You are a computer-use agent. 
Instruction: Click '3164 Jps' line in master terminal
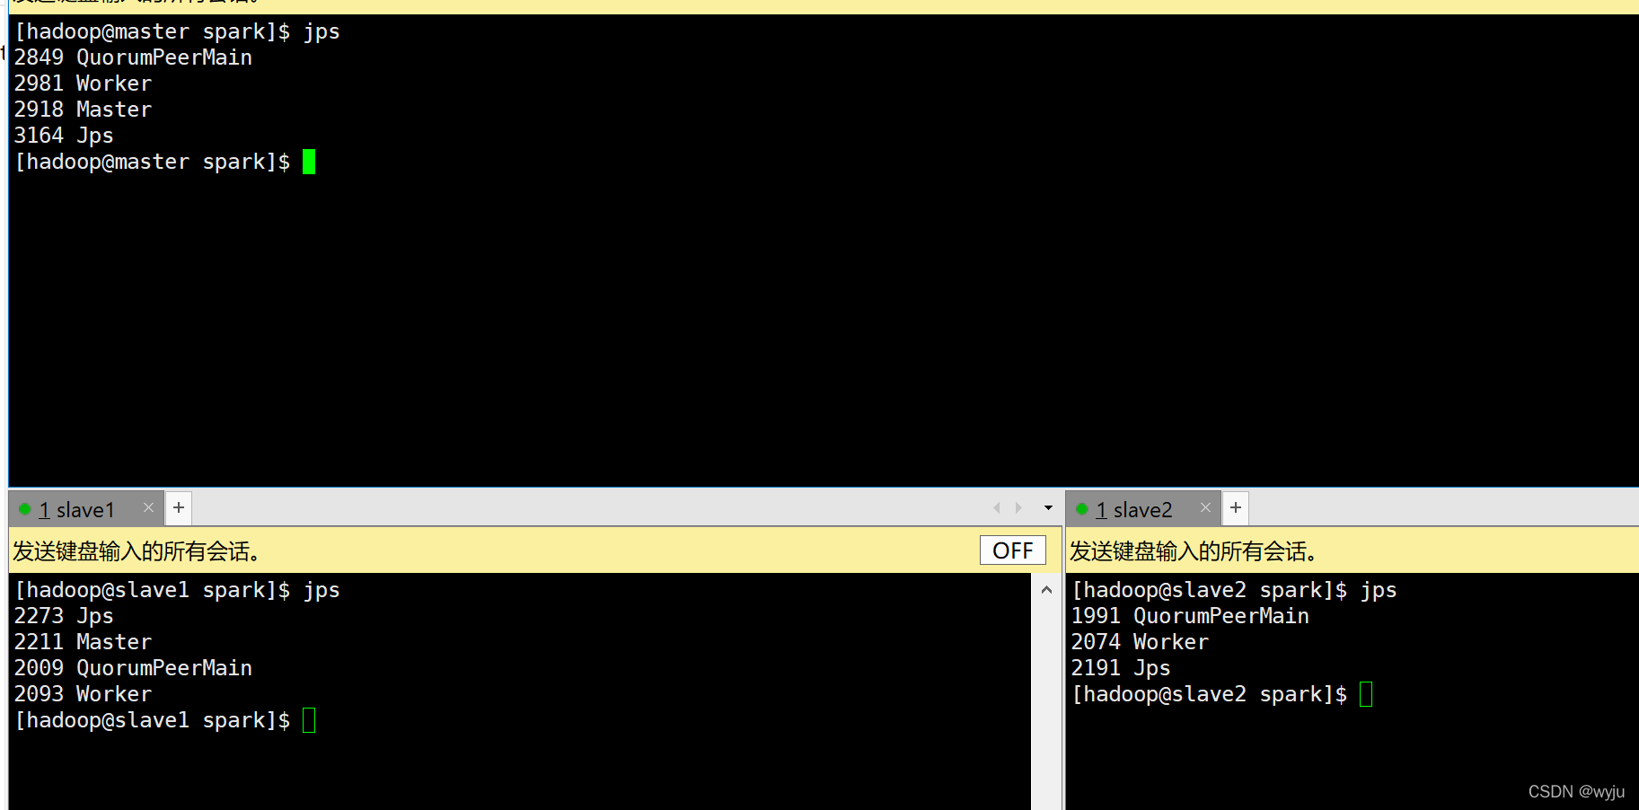(x=64, y=136)
